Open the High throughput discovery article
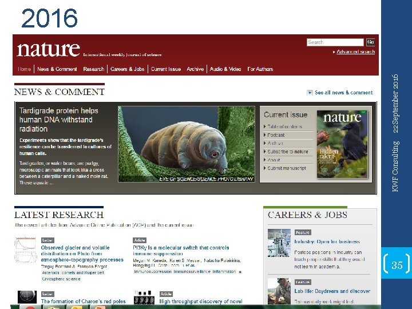Image resolution: width=412 pixels, height=309 pixels. pos(201,302)
